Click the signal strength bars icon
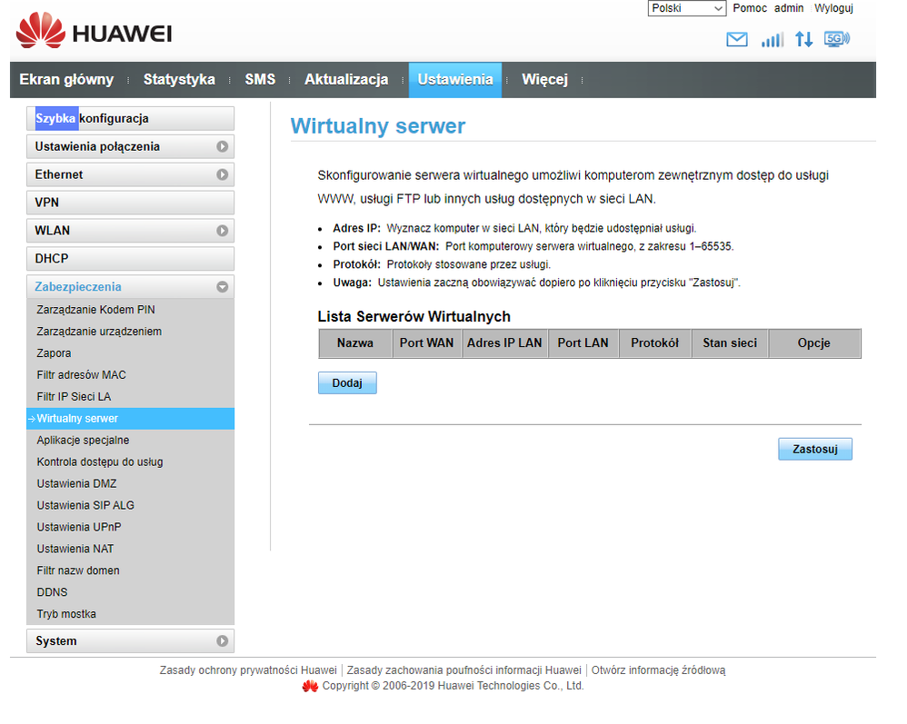Viewport: 907px width, 724px height. (x=772, y=39)
